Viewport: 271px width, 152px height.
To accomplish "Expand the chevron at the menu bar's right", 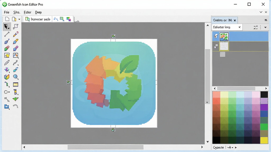I will tap(261, 12).
